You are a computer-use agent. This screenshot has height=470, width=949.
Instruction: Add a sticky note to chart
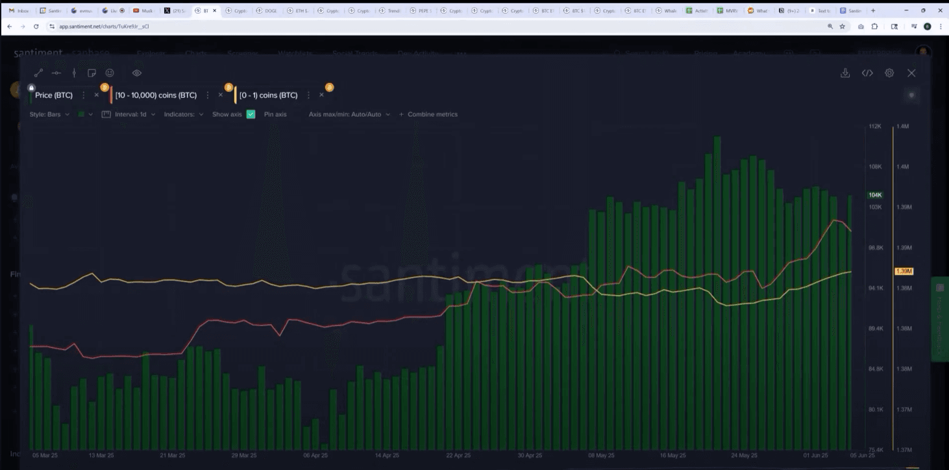[x=92, y=73]
